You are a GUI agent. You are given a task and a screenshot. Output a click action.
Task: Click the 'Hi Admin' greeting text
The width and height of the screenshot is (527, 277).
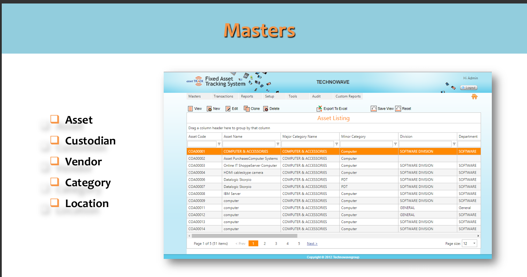pyautogui.click(x=471, y=78)
